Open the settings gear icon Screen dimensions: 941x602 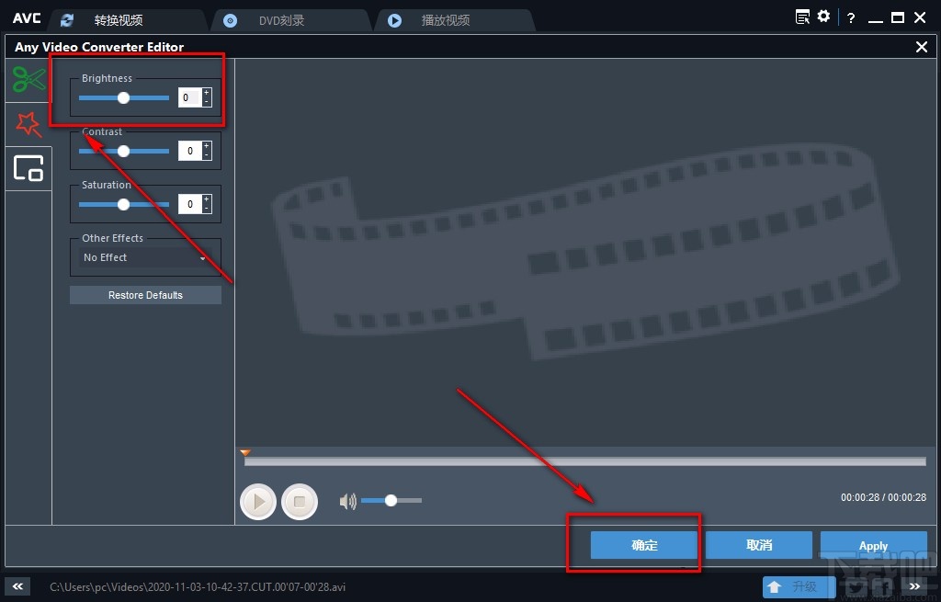[823, 17]
